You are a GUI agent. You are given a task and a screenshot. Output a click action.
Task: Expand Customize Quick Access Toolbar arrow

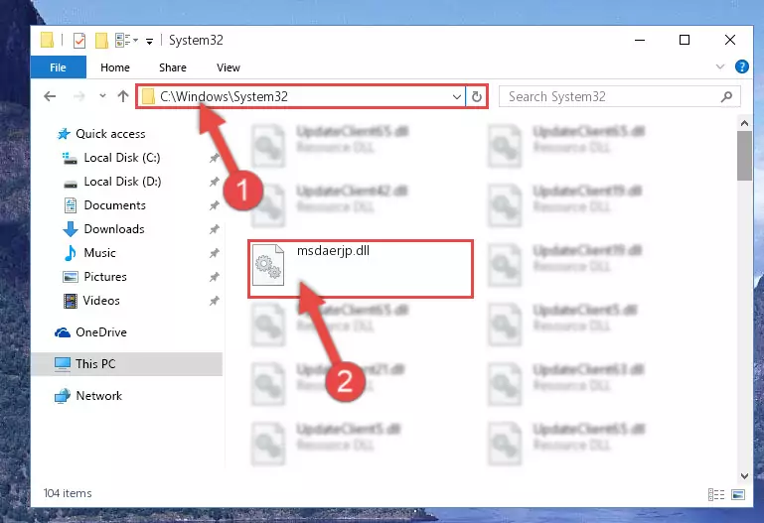point(150,42)
